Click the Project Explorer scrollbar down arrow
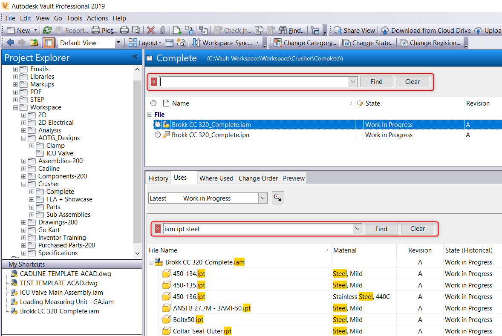Screen dimensions: 502x336 137,253
